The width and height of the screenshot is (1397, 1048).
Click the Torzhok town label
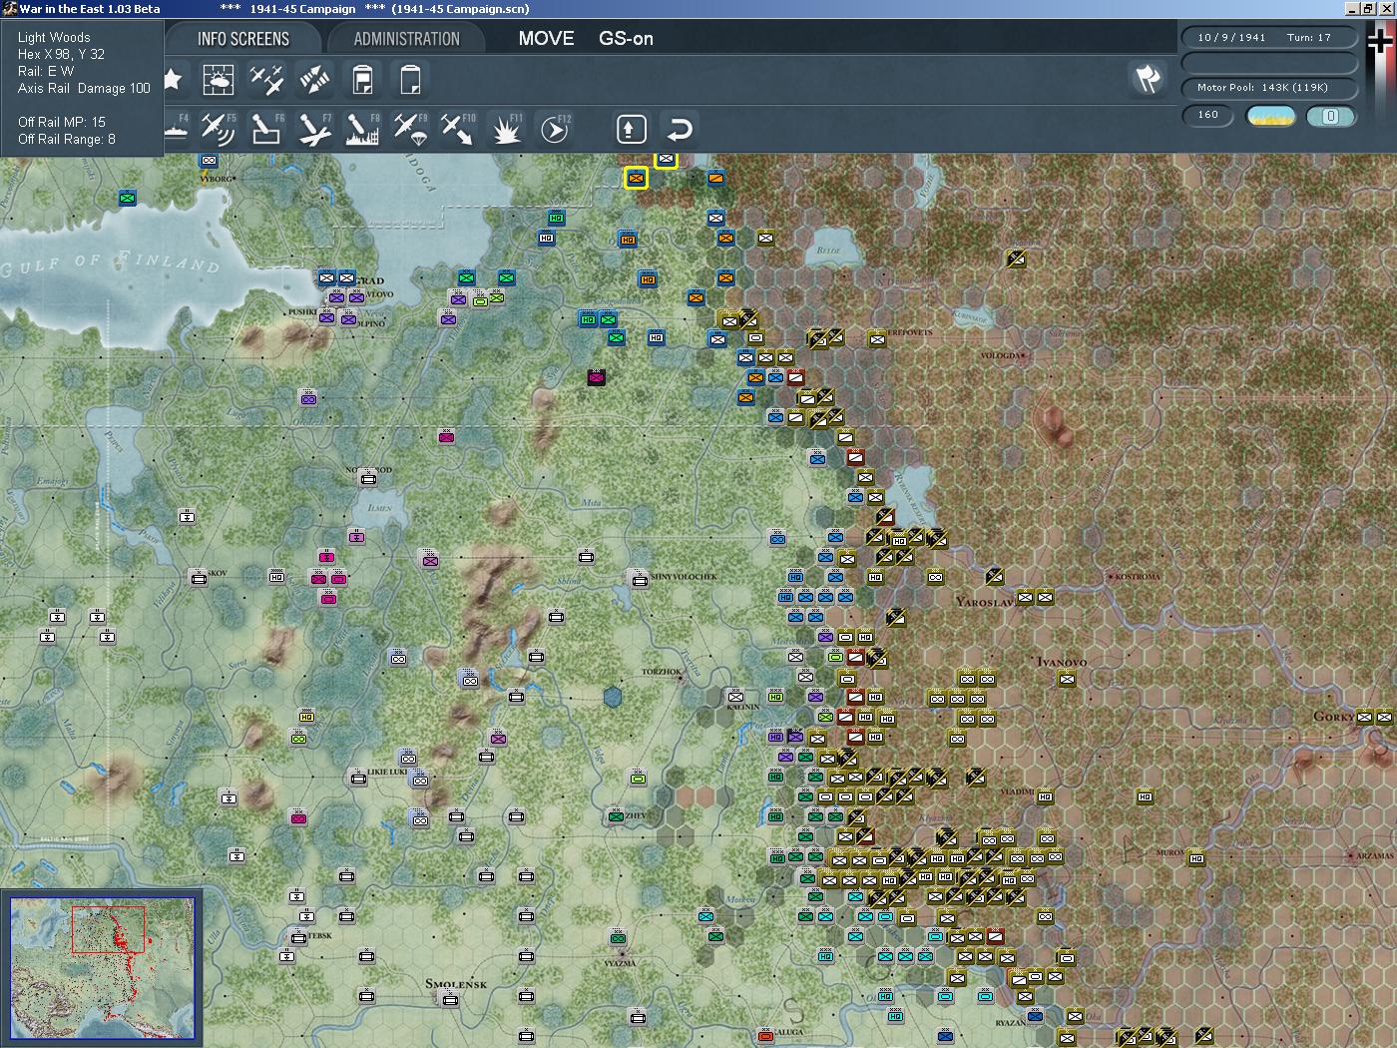[x=661, y=672]
